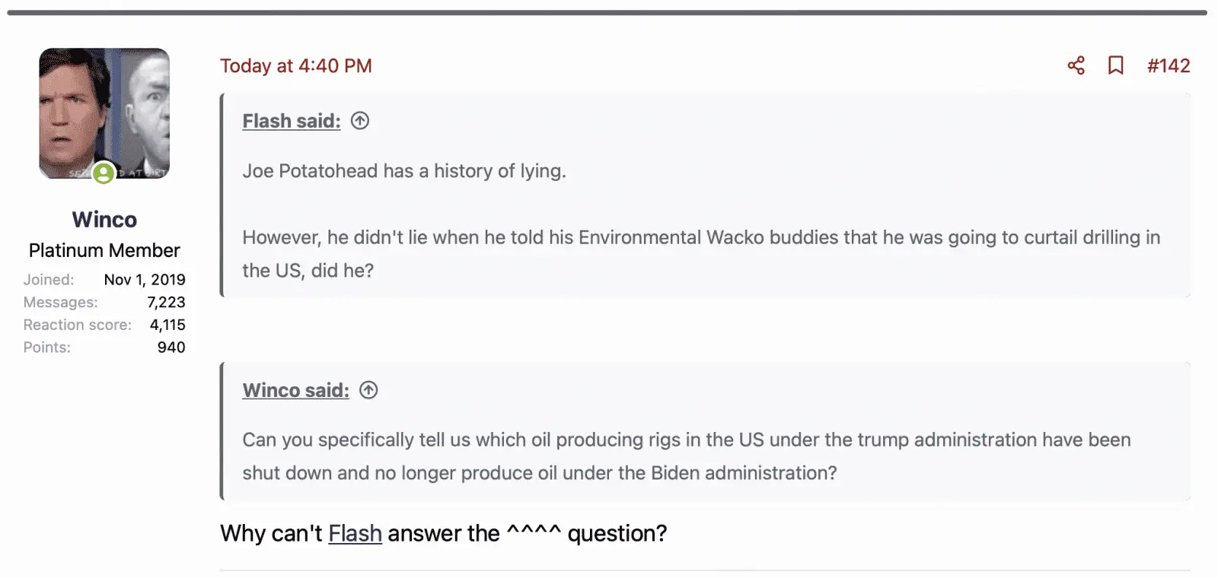Click the "Today at 4:40 PM" timestamp
This screenshot has height=578, width=1218.
(295, 66)
